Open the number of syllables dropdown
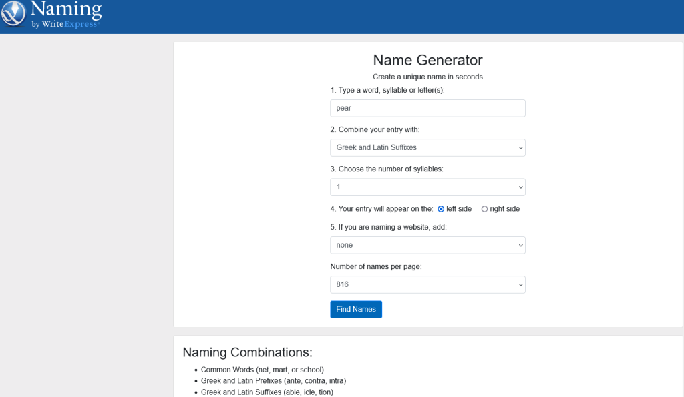Viewport: 684px width, 397px height. click(427, 187)
